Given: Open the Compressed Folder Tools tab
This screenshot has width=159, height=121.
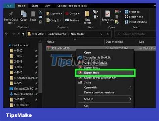Looking at the screenshot, I should tap(72, 6).
